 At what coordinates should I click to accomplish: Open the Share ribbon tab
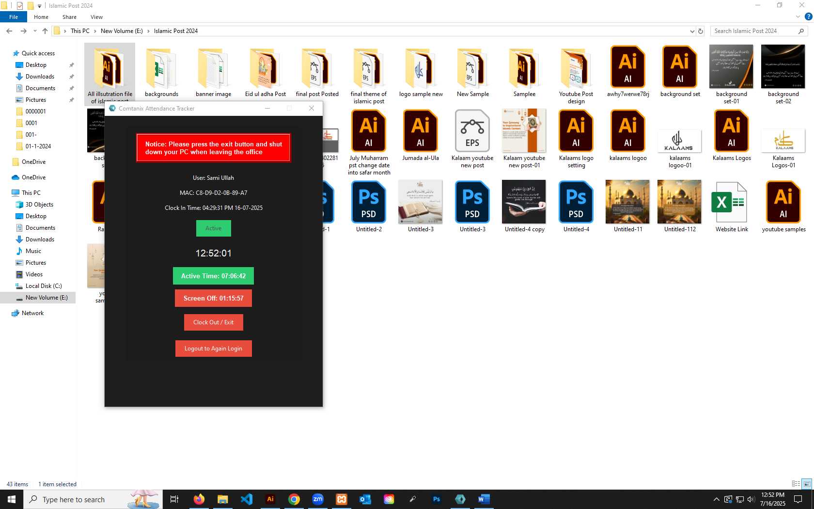(69, 17)
